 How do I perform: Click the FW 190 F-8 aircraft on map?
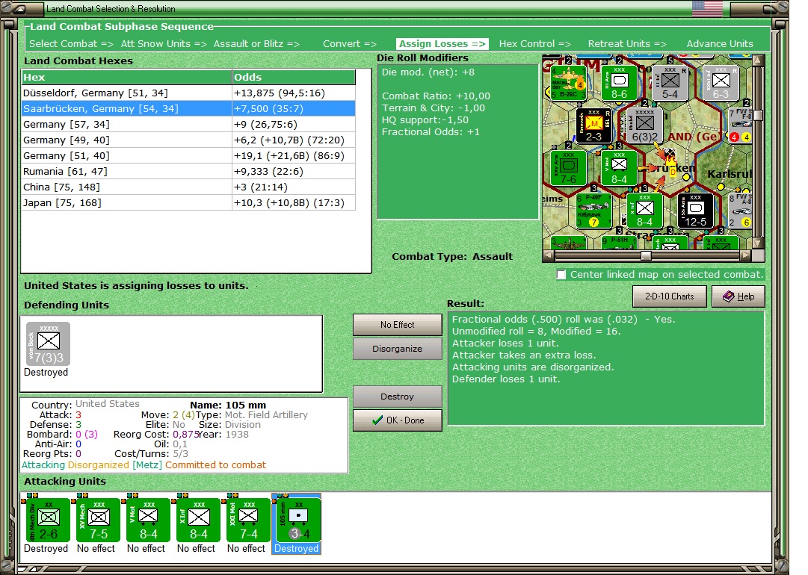point(741,125)
